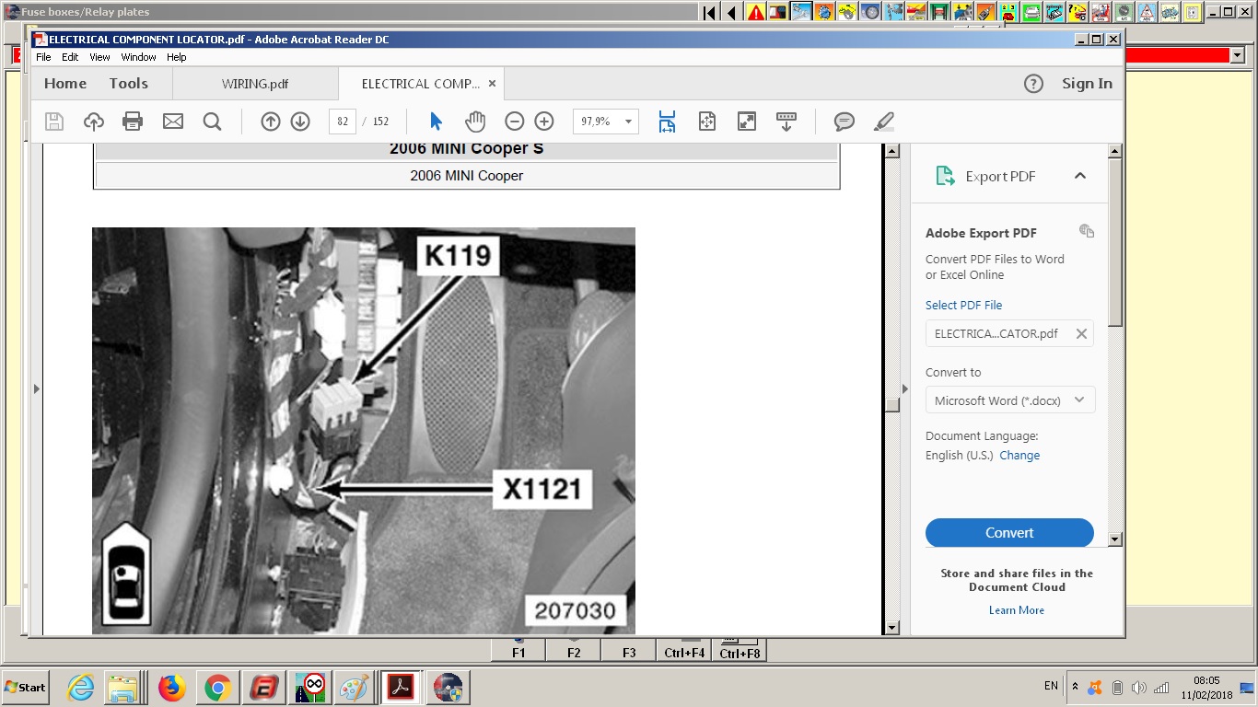The height and width of the screenshot is (707, 1258).
Task: Collapse the Export PDF panel
Action: 1080,176
